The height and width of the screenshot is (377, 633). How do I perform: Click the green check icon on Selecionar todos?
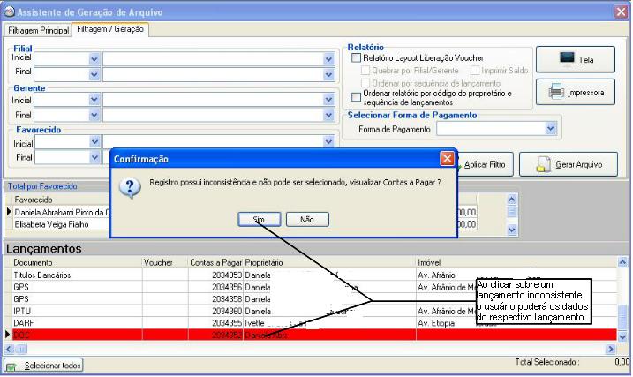tap(11, 366)
